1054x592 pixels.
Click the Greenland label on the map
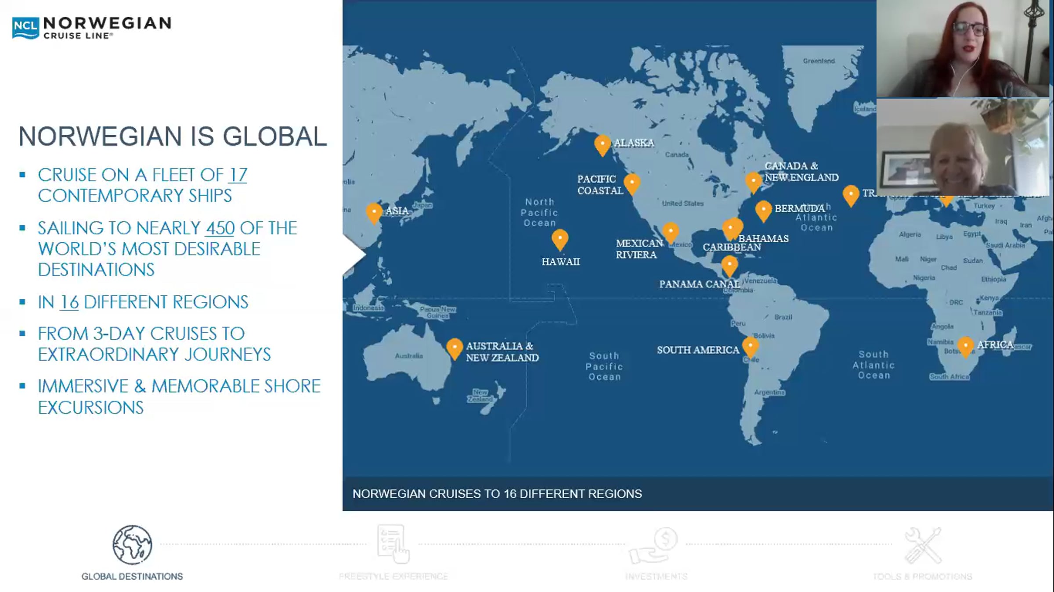819,61
